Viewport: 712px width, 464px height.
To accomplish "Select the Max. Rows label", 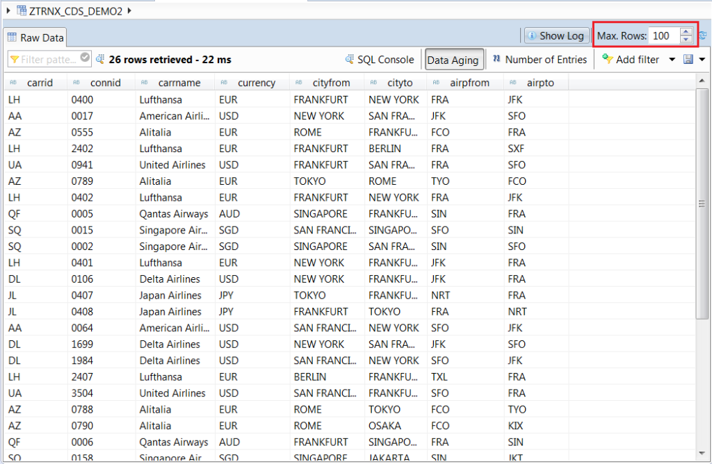I will [x=622, y=36].
